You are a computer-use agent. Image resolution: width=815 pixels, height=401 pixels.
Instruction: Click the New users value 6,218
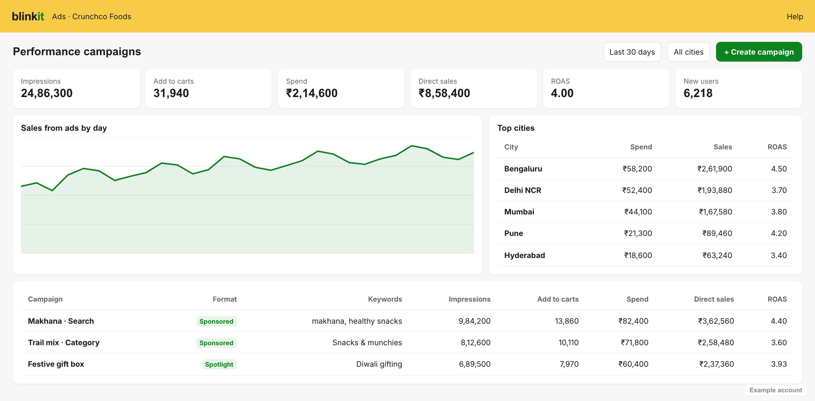[x=698, y=93]
